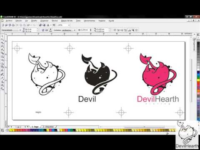Open the Ver menu
The height and width of the screenshot is (150, 200).
click(27, 21)
